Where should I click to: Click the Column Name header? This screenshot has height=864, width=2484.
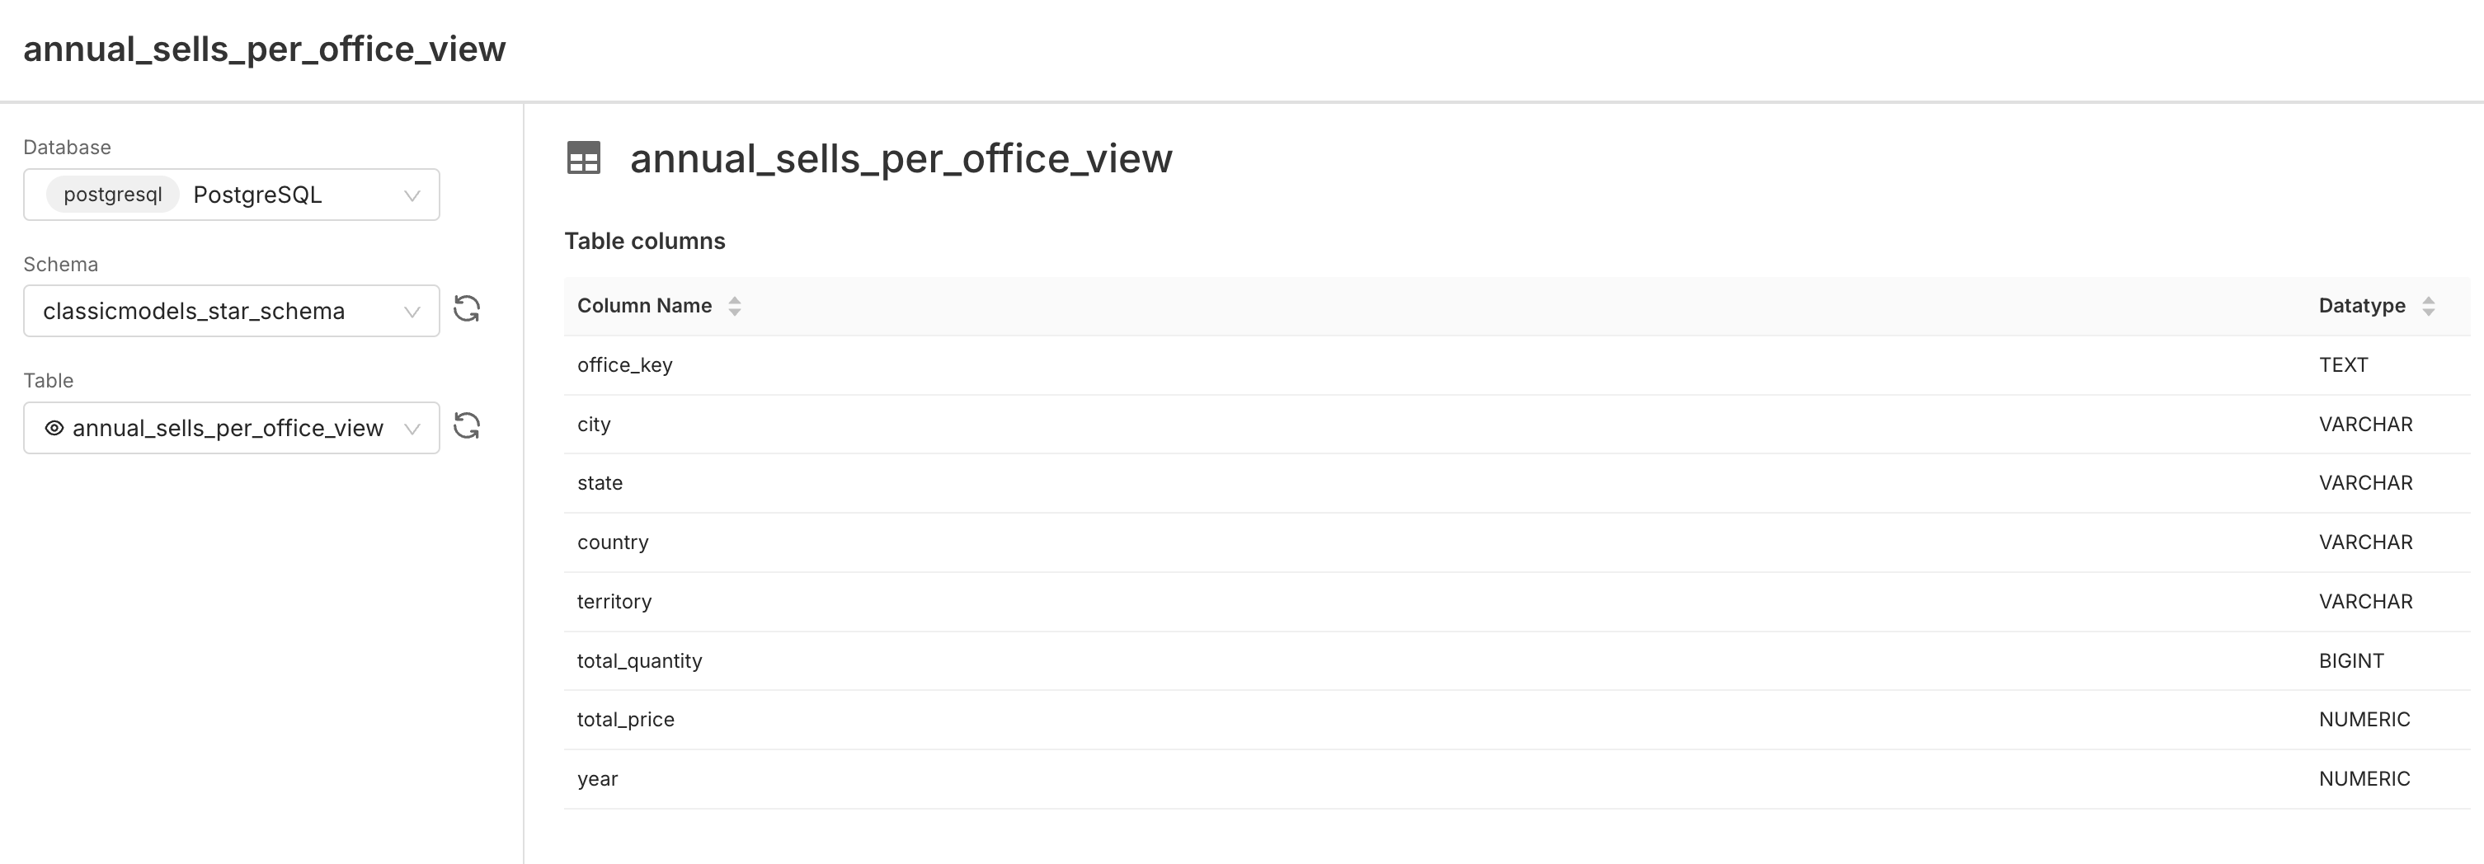644,306
